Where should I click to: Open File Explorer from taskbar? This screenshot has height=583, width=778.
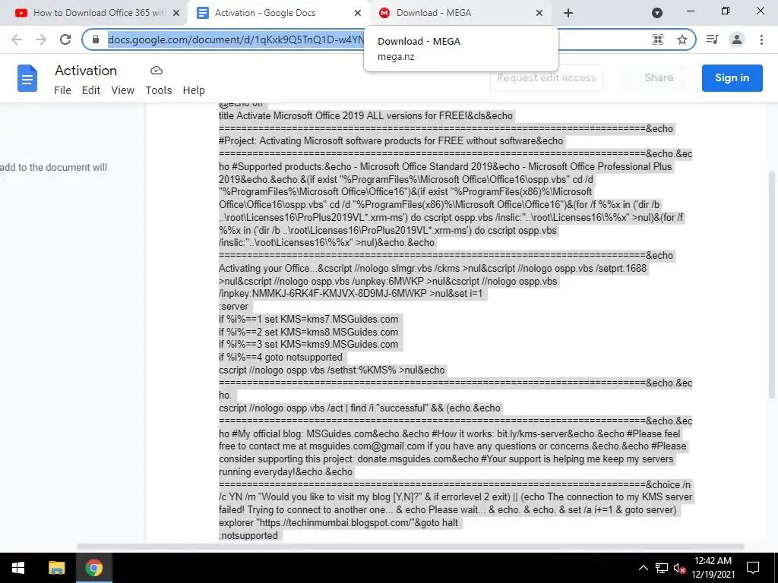click(56, 568)
